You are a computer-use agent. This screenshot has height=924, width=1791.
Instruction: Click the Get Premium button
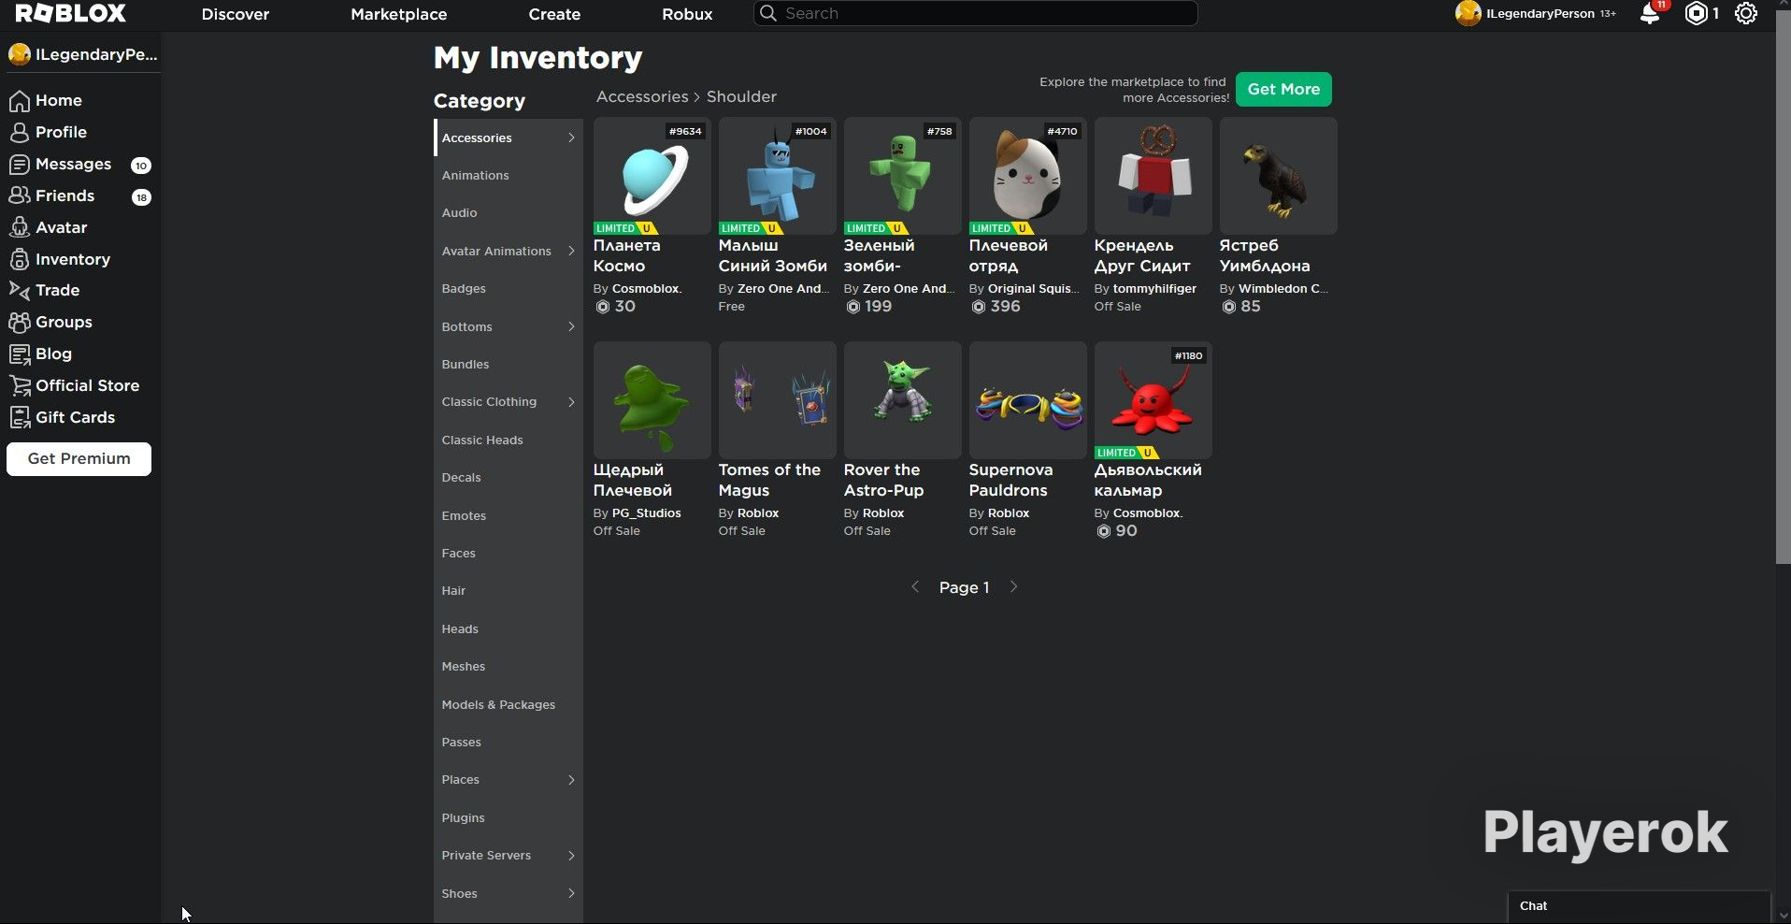79,459
